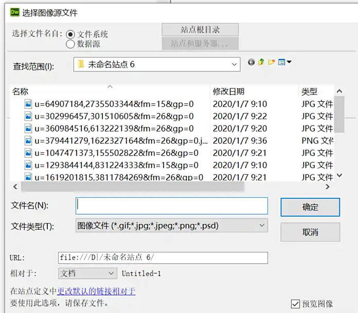358x313 pixels.
Task: Click the PNG 文件 type cell
Action: click(x=317, y=141)
